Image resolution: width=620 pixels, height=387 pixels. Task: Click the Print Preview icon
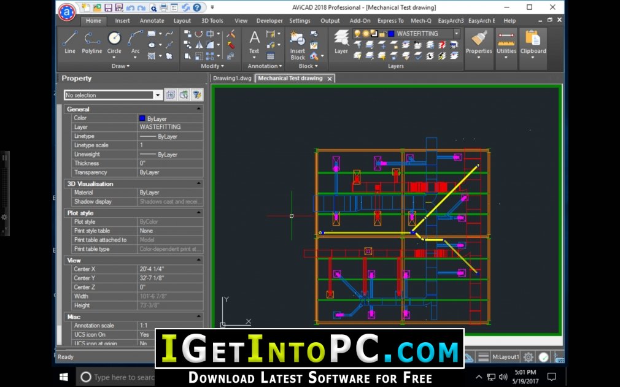[x=153, y=7]
